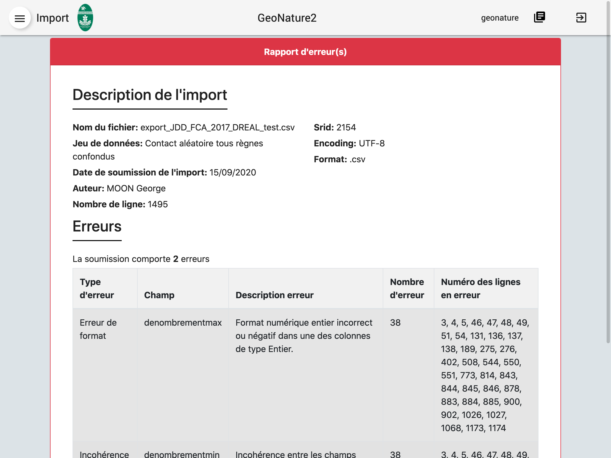Click the Type d'erreur column header

(105, 289)
